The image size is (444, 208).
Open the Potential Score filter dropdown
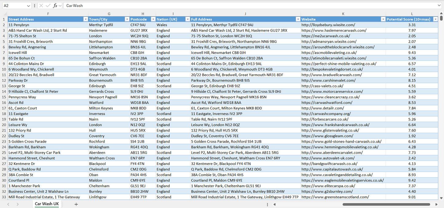[435, 19]
